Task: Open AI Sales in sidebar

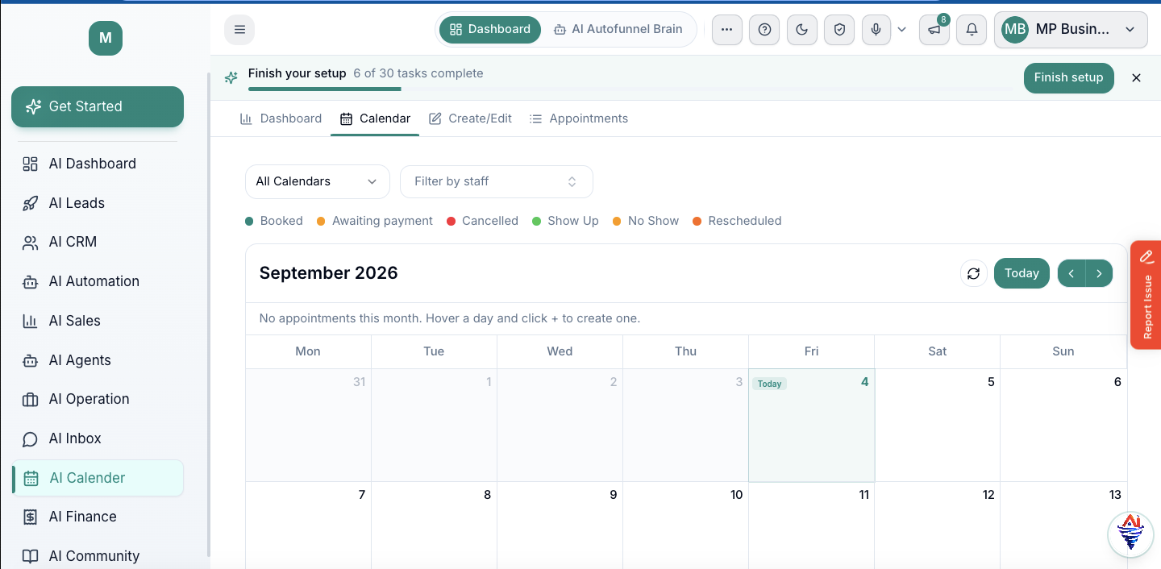Action: click(98, 321)
